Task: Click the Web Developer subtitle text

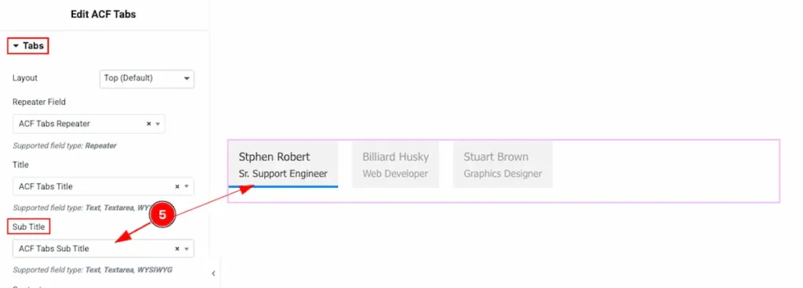Action: [x=395, y=174]
